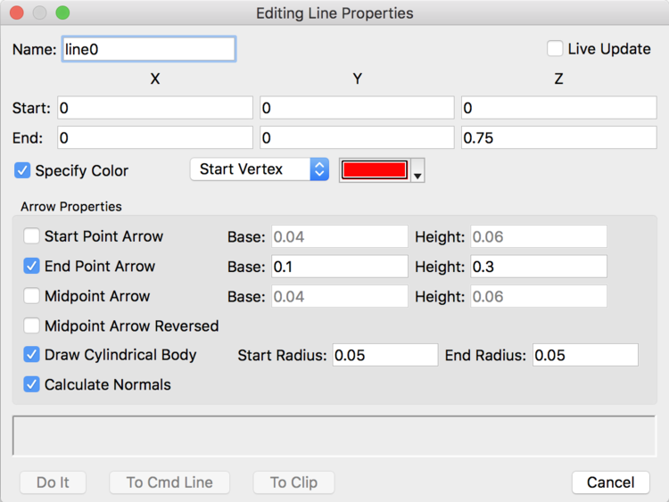669x502 pixels.
Task: Disable End Point Arrow checkbox
Action: (31, 266)
